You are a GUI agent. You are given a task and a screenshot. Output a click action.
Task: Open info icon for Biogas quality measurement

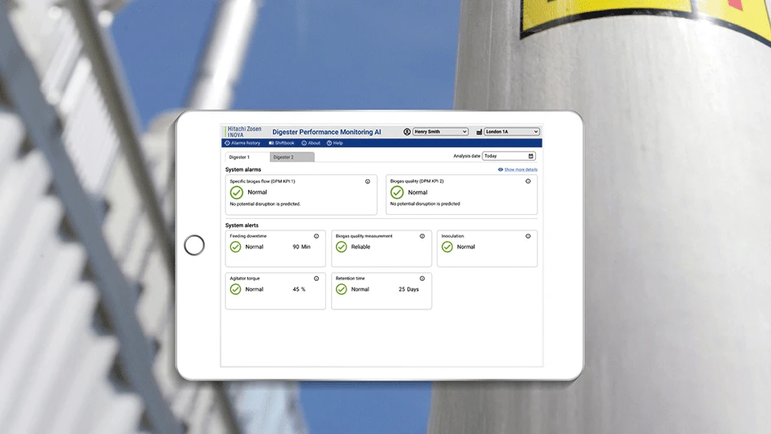(422, 236)
